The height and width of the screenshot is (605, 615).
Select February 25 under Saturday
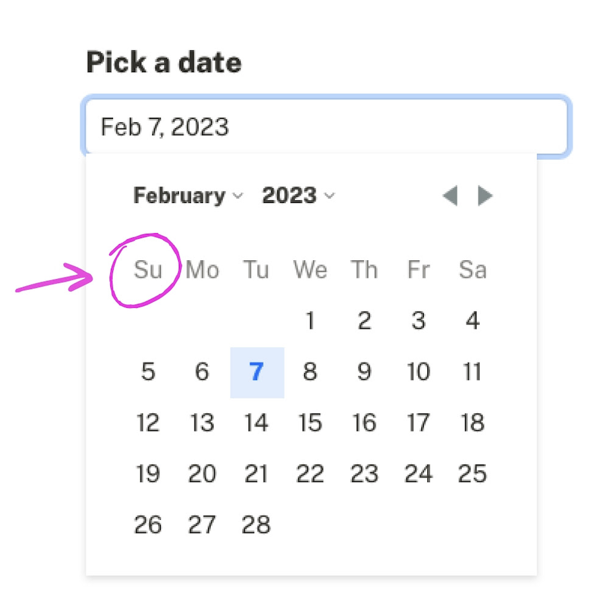tap(472, 475)
